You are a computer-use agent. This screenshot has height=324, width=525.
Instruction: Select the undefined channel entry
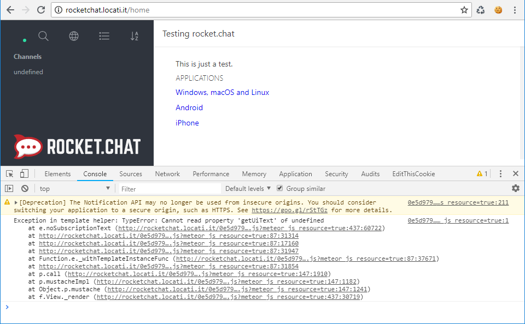click(28, 72)
